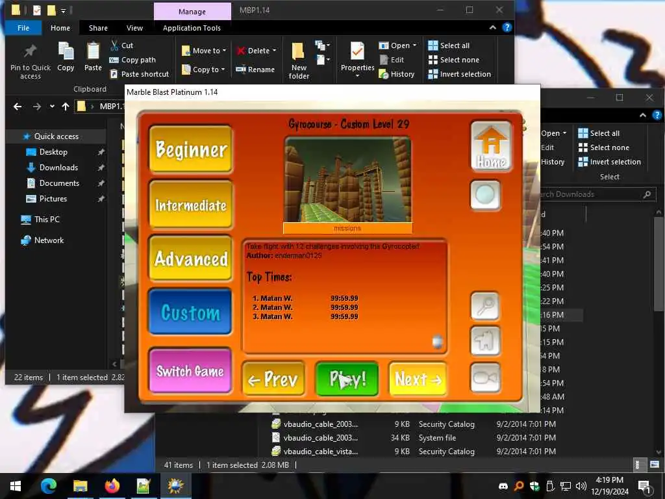This screenshot has height=499, width=665.
Task: Select the Advanced difficulty button
Action: point(191,259)
